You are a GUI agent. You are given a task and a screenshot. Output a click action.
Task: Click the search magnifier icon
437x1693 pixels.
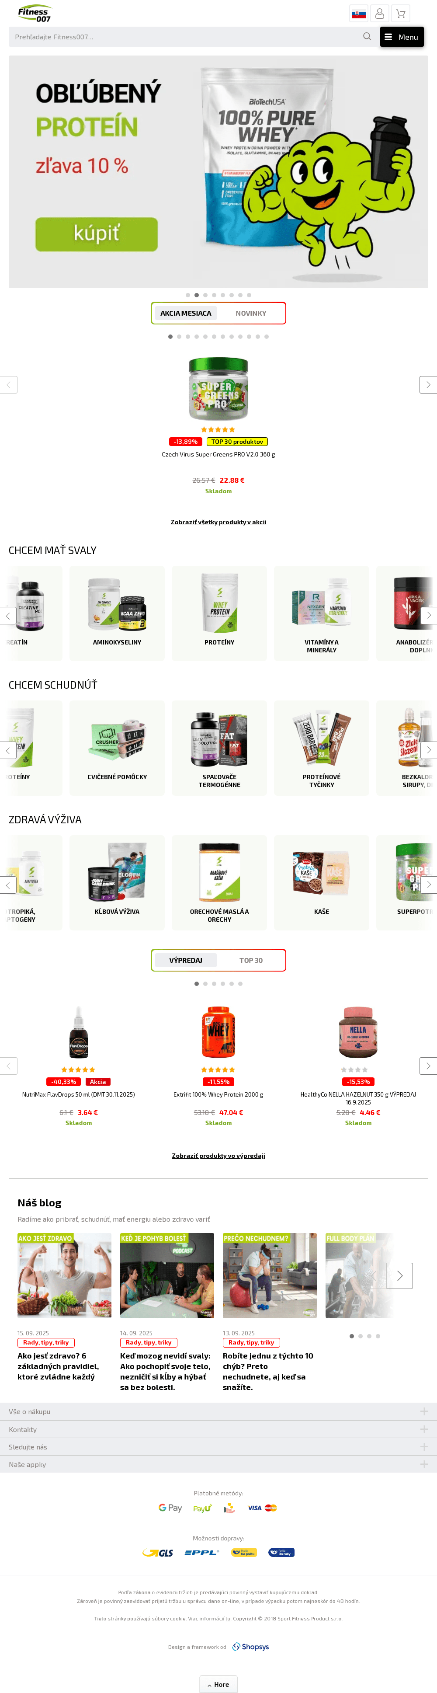[367, 37]
